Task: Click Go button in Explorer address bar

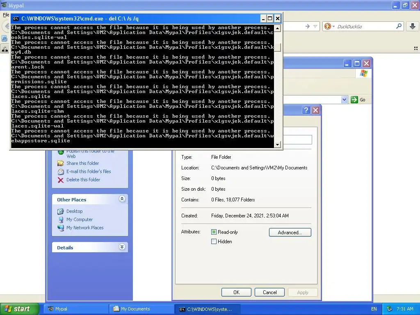Action: [x=358, y=100]
